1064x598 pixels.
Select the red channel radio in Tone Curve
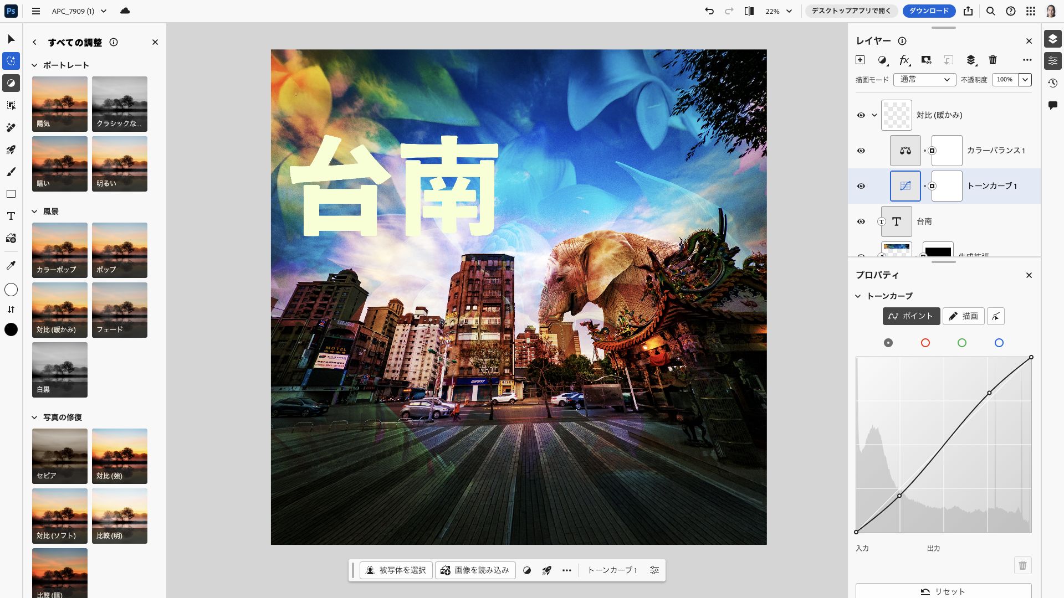925,343
